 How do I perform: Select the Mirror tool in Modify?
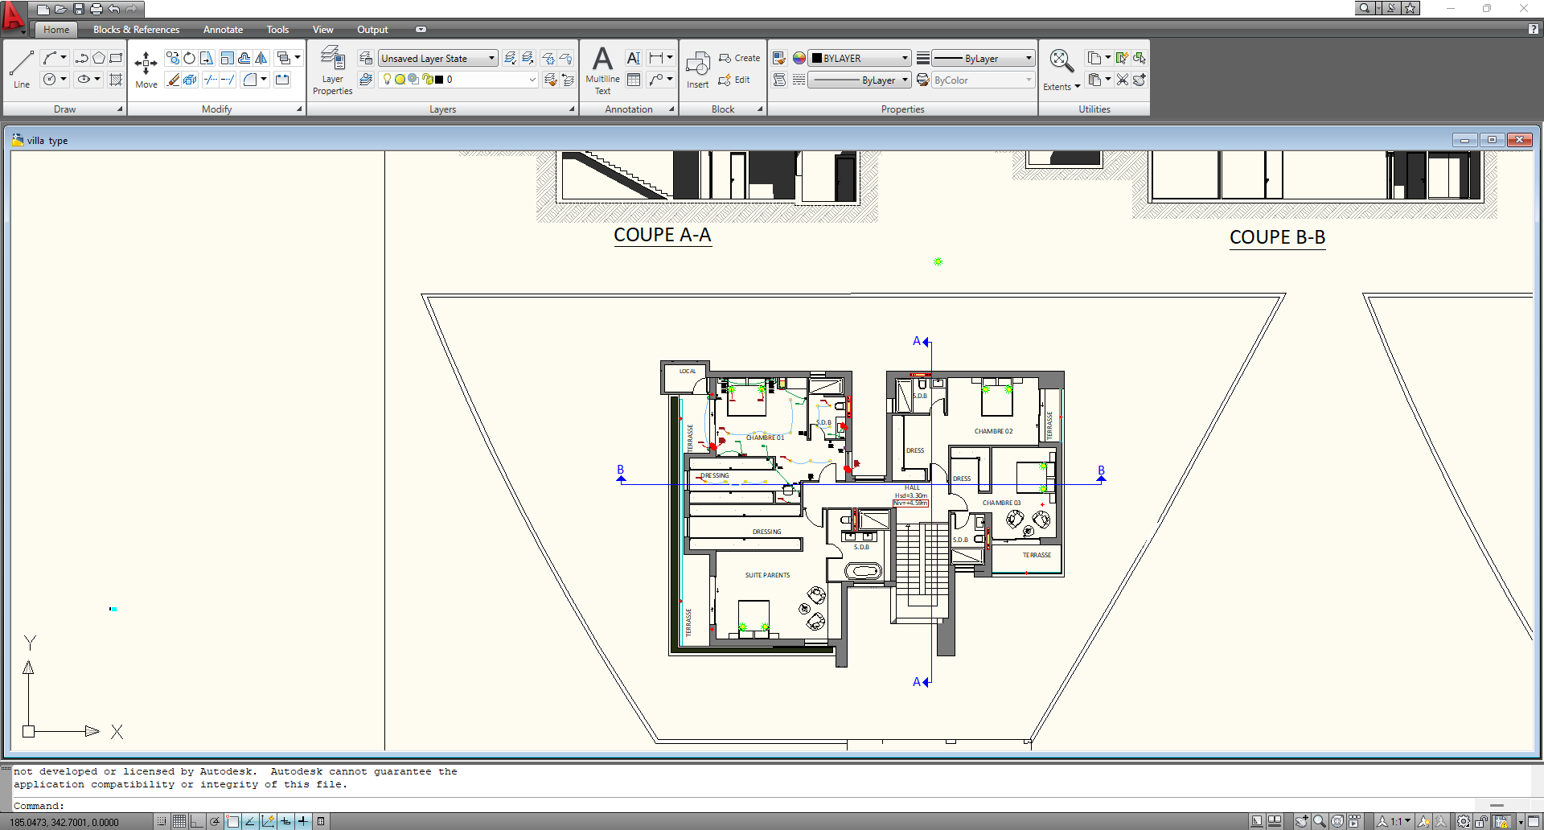click(261, 58)
